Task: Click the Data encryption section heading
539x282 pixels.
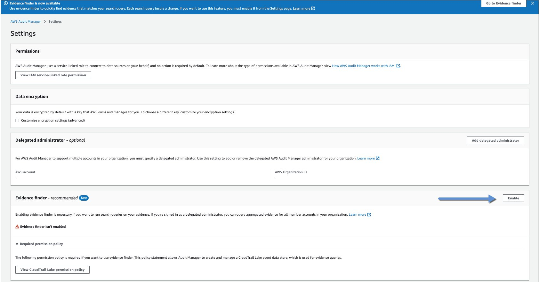Action: click(32, 96)
